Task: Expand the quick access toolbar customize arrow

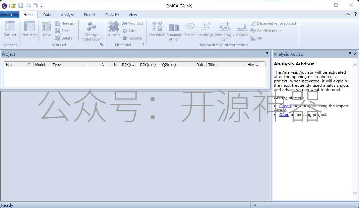Action: [42, 5]
